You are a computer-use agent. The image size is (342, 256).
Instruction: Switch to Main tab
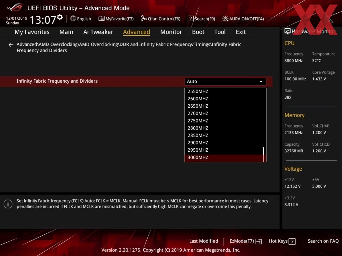[66, 32]
